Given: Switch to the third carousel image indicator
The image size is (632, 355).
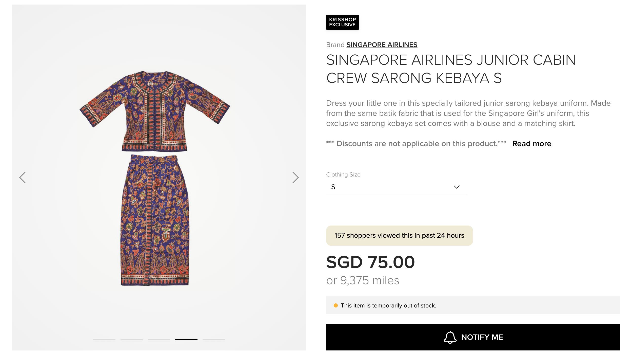Looking at the screenshot, I should pyautogui.click(x=159, y=340).
